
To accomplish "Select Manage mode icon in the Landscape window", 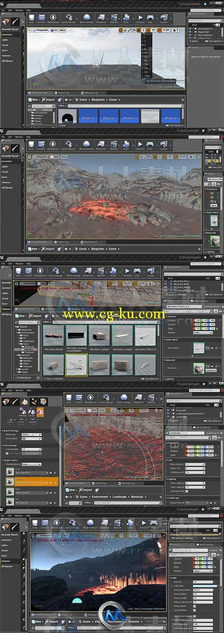I will (x=22, y=411).
